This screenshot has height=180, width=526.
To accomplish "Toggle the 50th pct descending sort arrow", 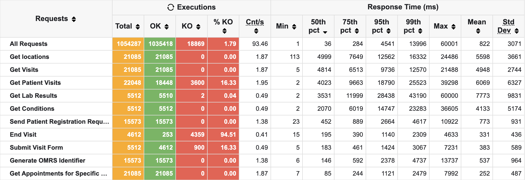I will [325, 32].
